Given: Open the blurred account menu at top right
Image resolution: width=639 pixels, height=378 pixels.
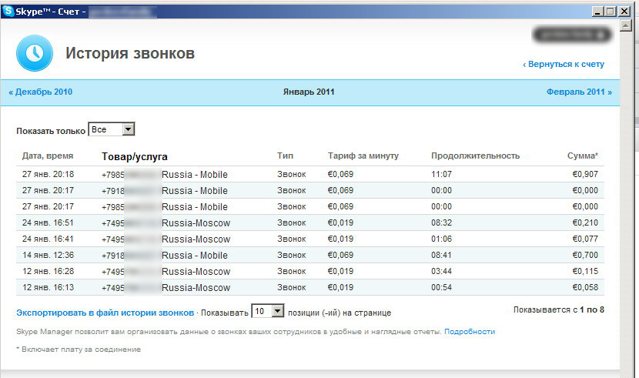Looking at the screenshot, I should click(572, 35).
